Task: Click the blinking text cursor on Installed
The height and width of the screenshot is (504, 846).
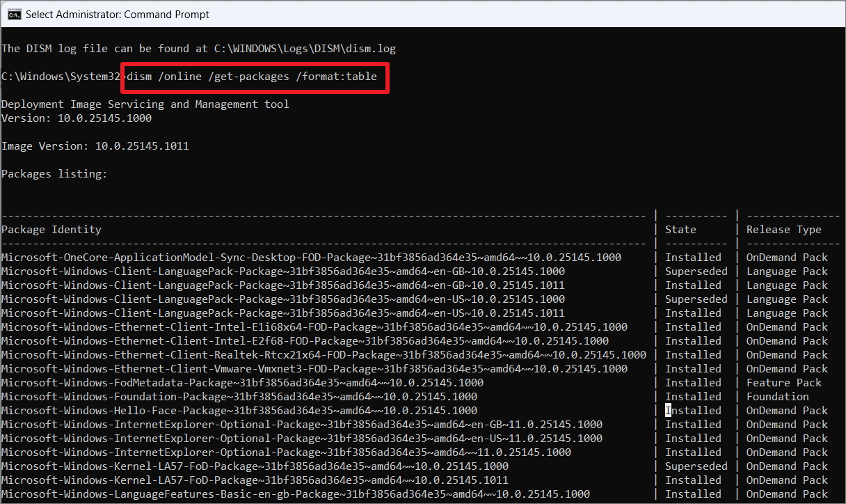Action: point(669,410)
